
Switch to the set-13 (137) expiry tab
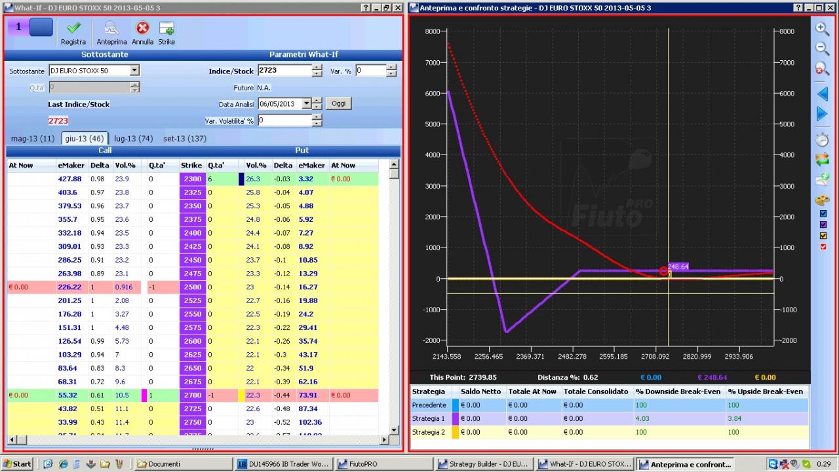[185, 138]
